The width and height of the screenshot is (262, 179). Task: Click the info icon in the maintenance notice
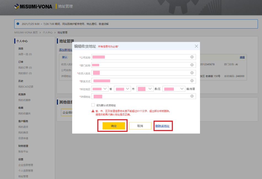[18, 24]
